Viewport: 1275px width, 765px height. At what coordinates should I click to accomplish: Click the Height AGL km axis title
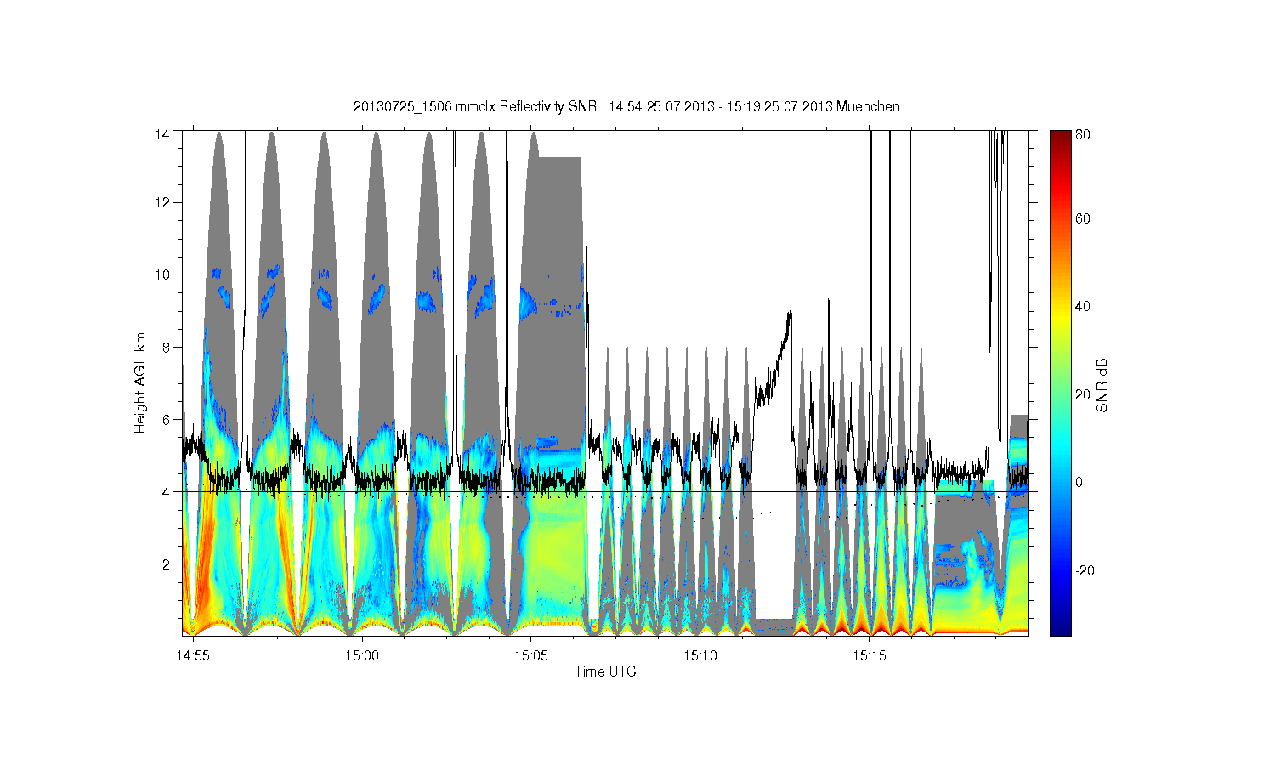coord(140,382)
